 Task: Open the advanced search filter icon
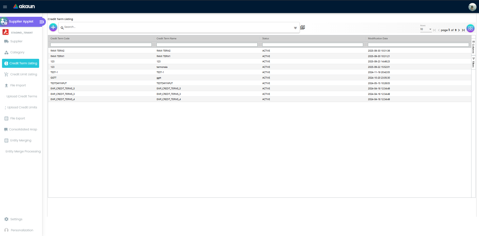295,28
